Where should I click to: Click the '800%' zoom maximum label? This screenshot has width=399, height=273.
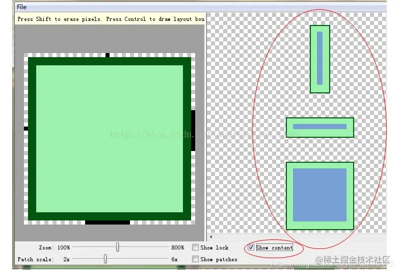coord(178,247)
